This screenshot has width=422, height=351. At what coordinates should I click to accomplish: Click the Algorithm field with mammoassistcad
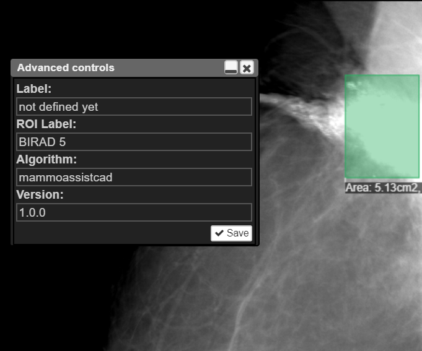[x=134, y=177]
